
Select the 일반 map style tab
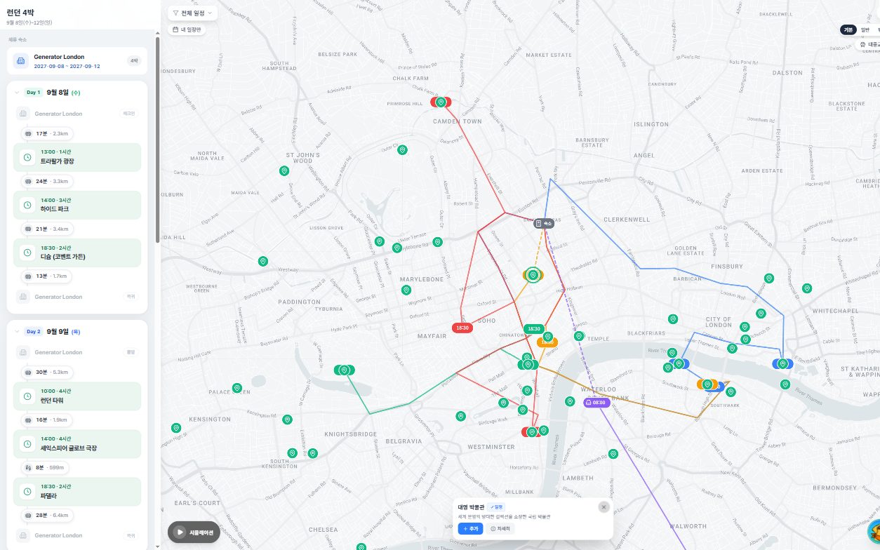[x=865, y=30]
